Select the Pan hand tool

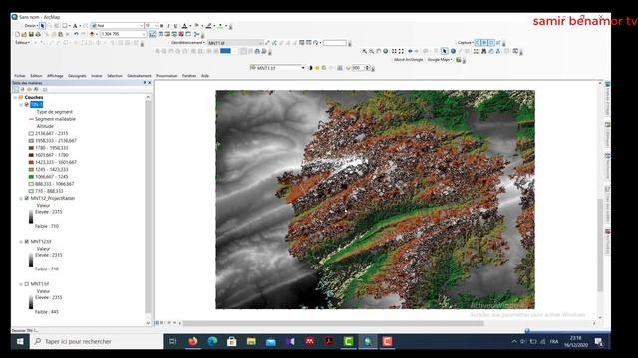click(379, 51)
